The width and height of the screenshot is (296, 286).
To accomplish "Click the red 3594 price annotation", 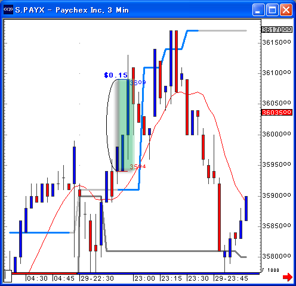I will point(138,166).
